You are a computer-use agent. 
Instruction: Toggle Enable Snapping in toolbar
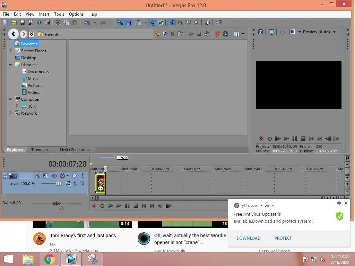(120, 23)
